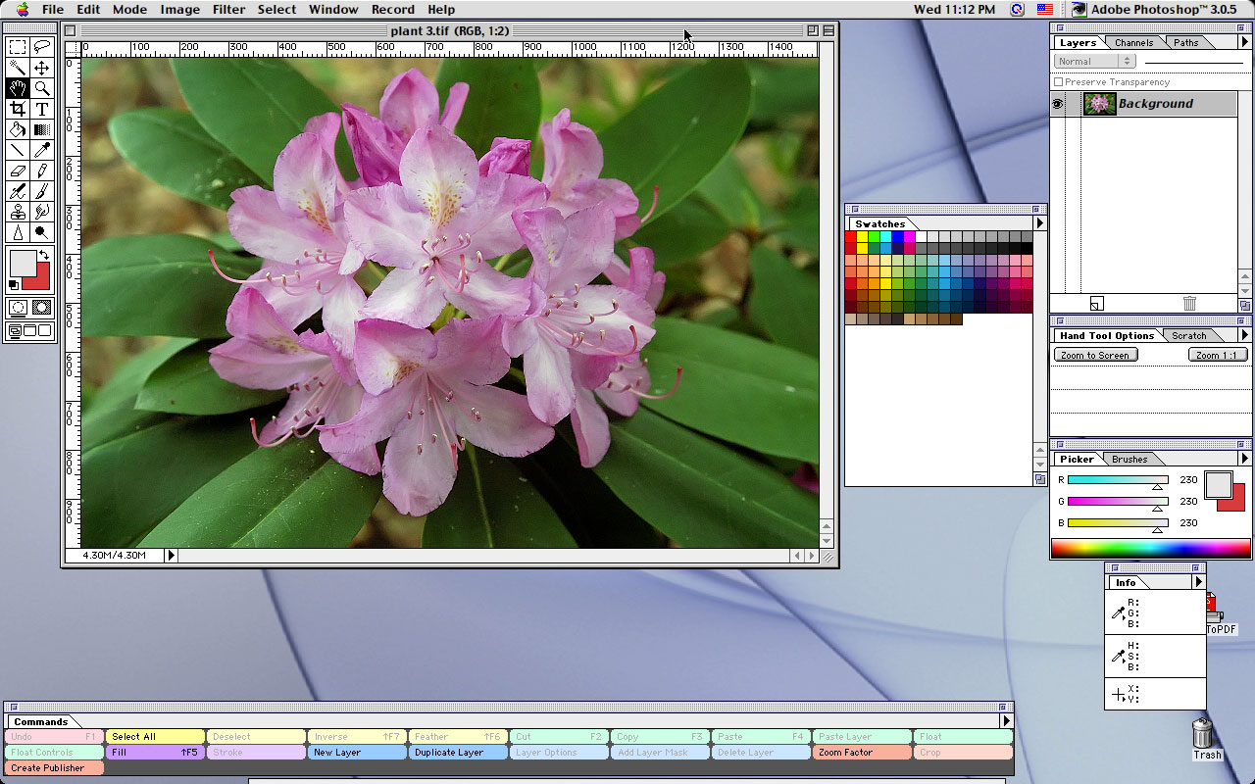Select the Paint Bucket tool

(x=18, y=129)
